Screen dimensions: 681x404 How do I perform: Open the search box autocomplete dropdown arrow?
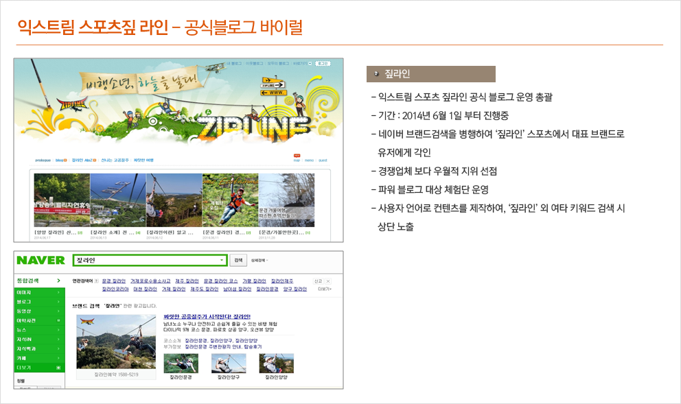[x=222, y=261]
